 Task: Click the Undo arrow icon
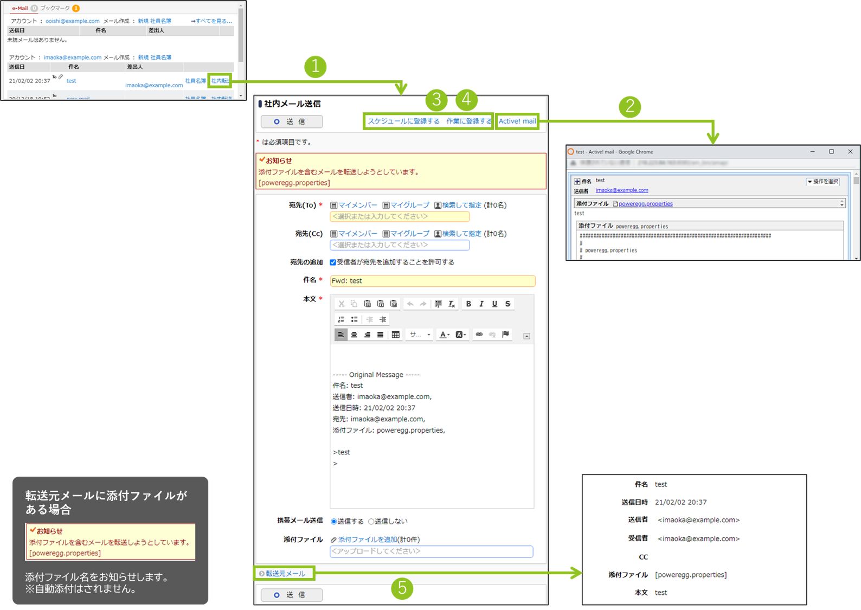(x=410, y=304)
